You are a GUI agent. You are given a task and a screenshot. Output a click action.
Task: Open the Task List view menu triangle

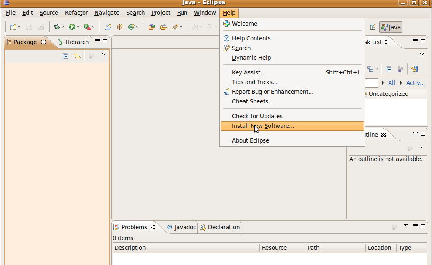(x=422, y=54)
